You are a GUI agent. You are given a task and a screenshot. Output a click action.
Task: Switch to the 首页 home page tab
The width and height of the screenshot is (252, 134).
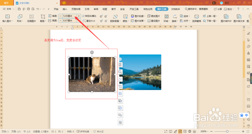point(7,3)
